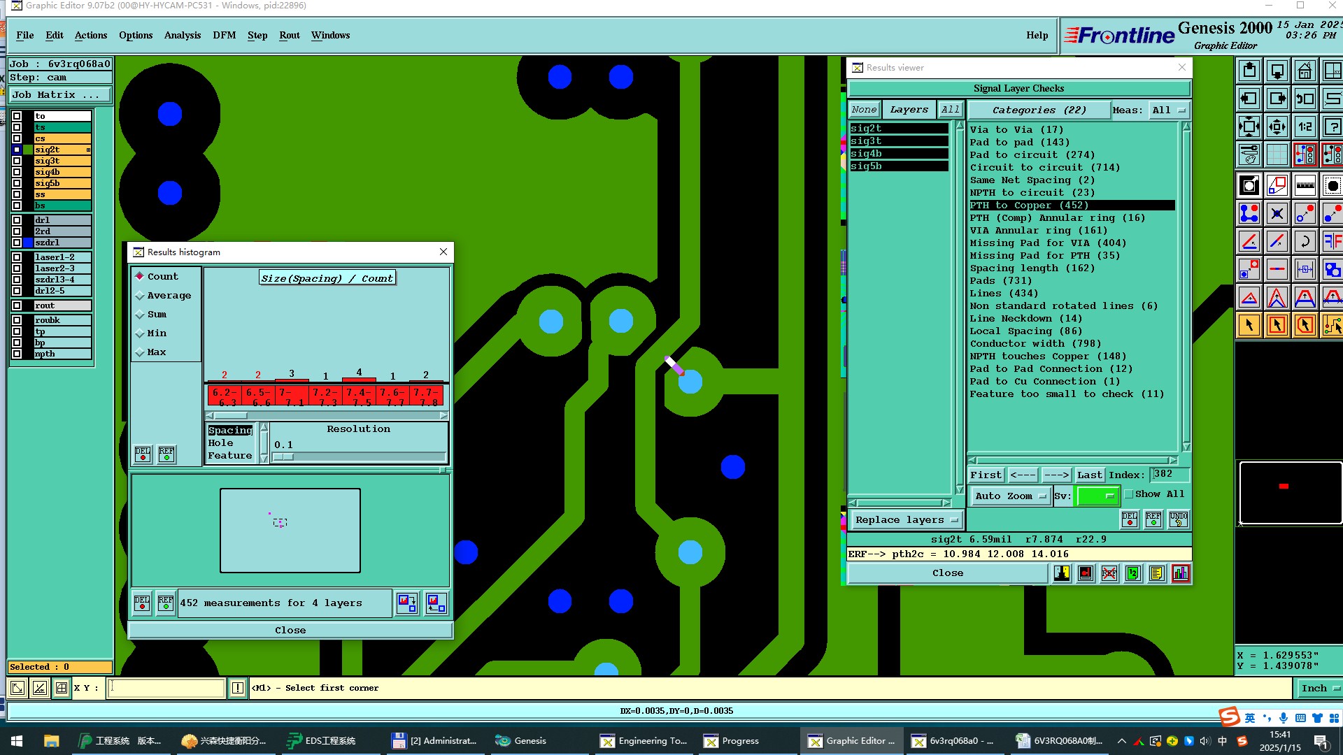The width and height of the screenshot is (1343, 755).
Task: Open the green Sv severity dropdown
Action: [1097, 496]
